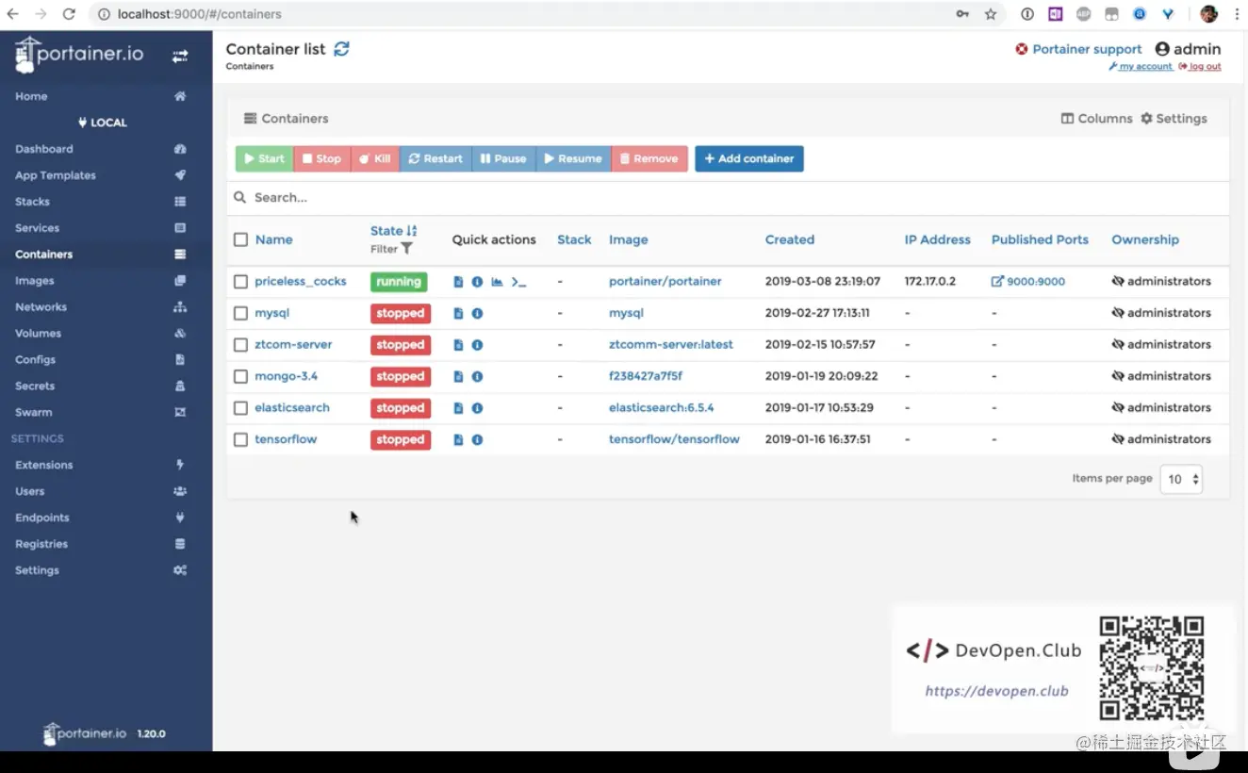Refresh the container list with the reload icon

pos(341,49)
